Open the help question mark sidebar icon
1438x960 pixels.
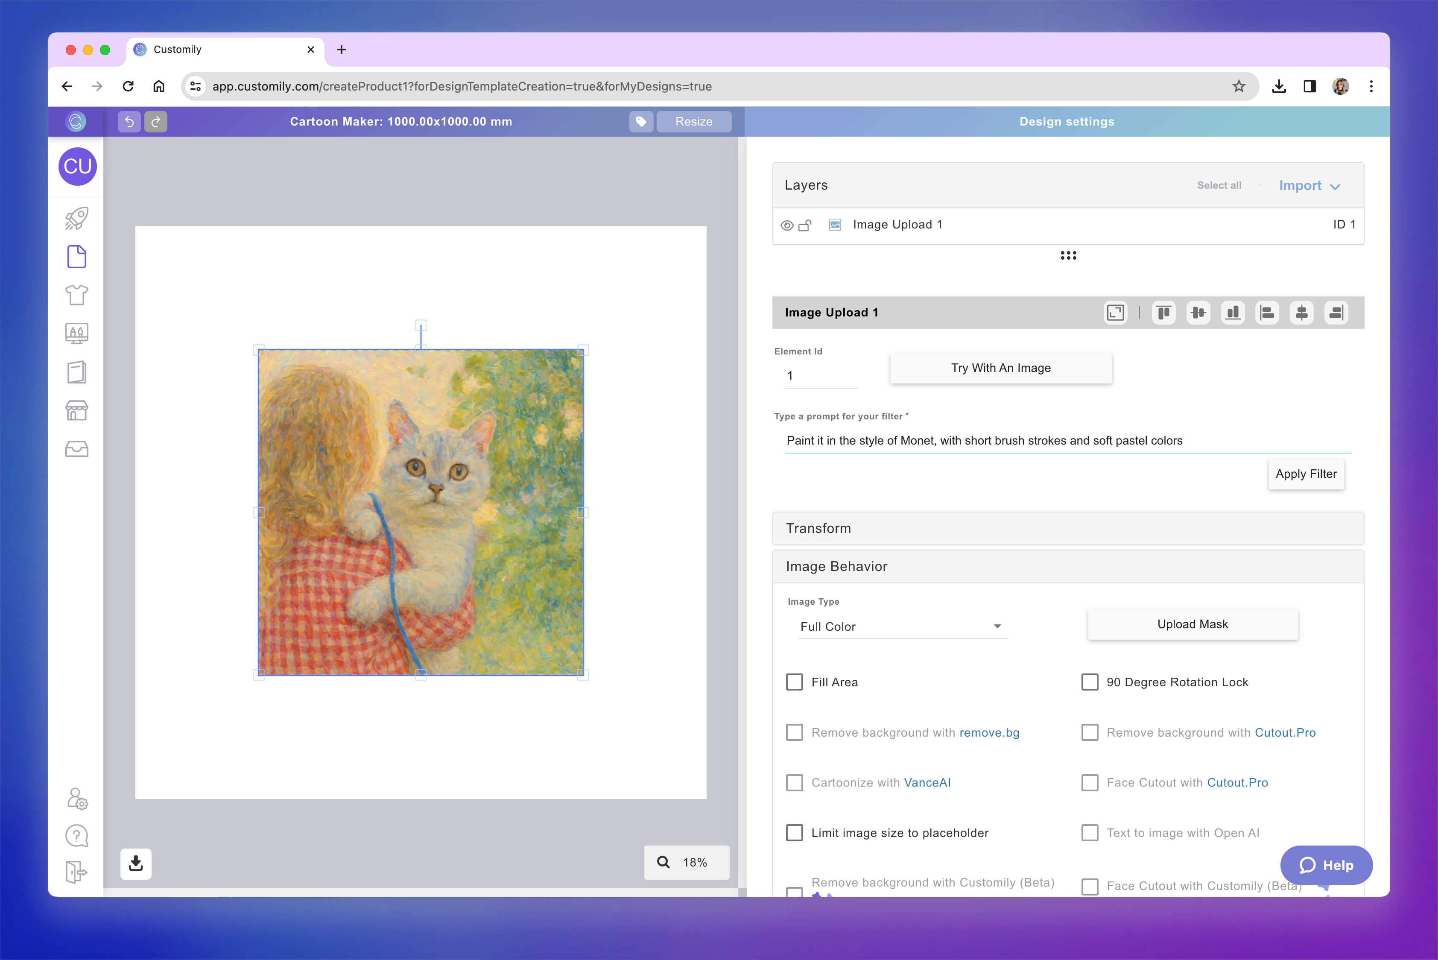[x=76, y=836]
